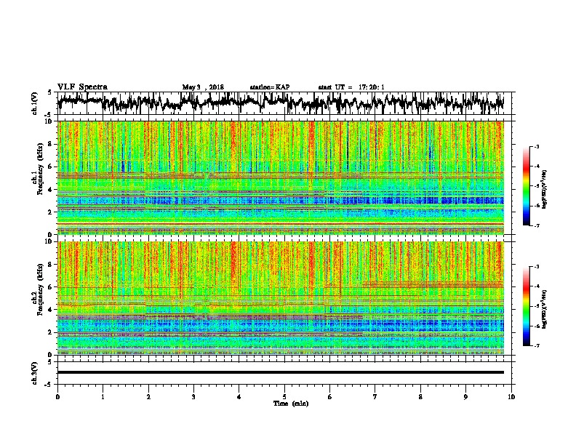576x445 pixels.
Task: Click the ch.1 color scale 'log(PSD)' unit label
Action: pyautogui.click(x=545, y=189)
